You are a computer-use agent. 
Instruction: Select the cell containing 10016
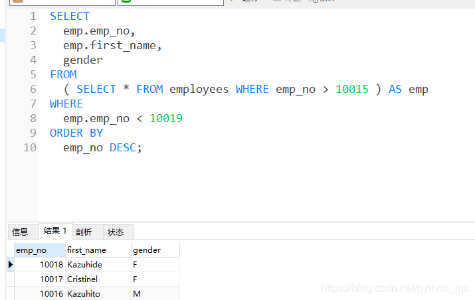(40, 293)
